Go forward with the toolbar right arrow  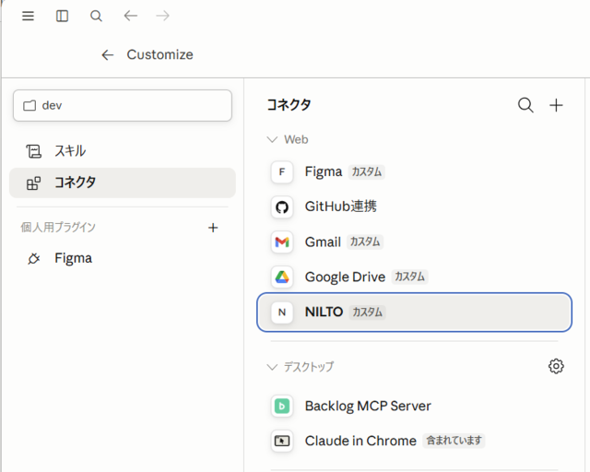point(162,16)
